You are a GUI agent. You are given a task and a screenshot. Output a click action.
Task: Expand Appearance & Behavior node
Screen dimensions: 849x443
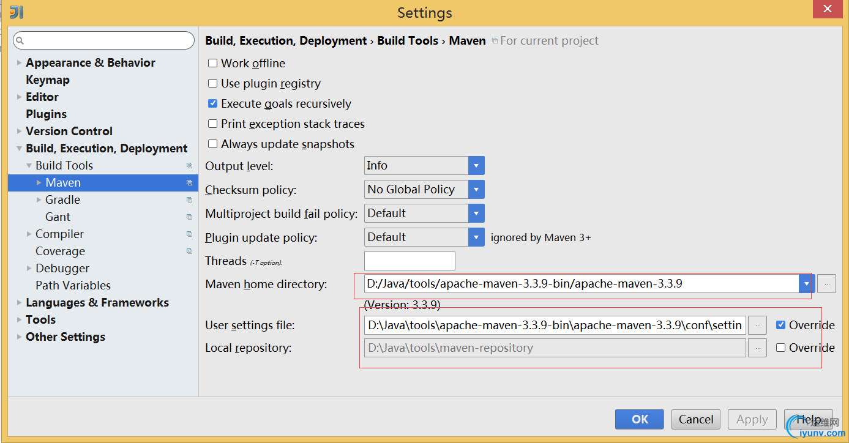[20, 63]
